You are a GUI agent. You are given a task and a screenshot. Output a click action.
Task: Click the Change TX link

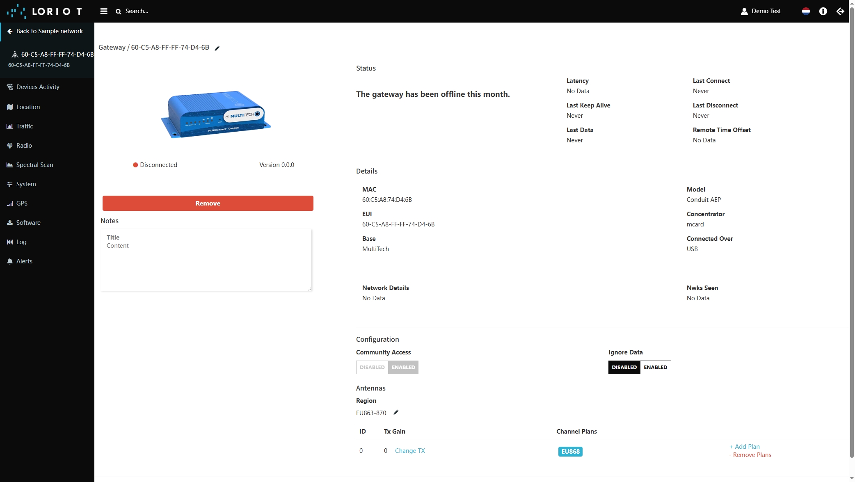(x=409, y=451)
